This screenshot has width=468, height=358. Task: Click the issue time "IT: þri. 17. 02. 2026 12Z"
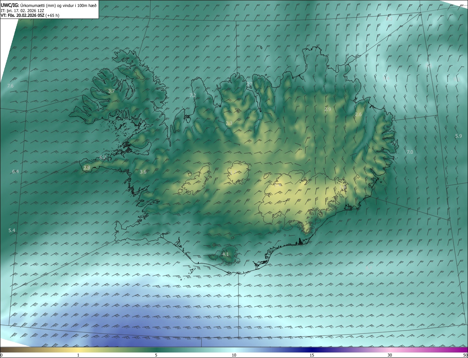[x=22, y=11]
